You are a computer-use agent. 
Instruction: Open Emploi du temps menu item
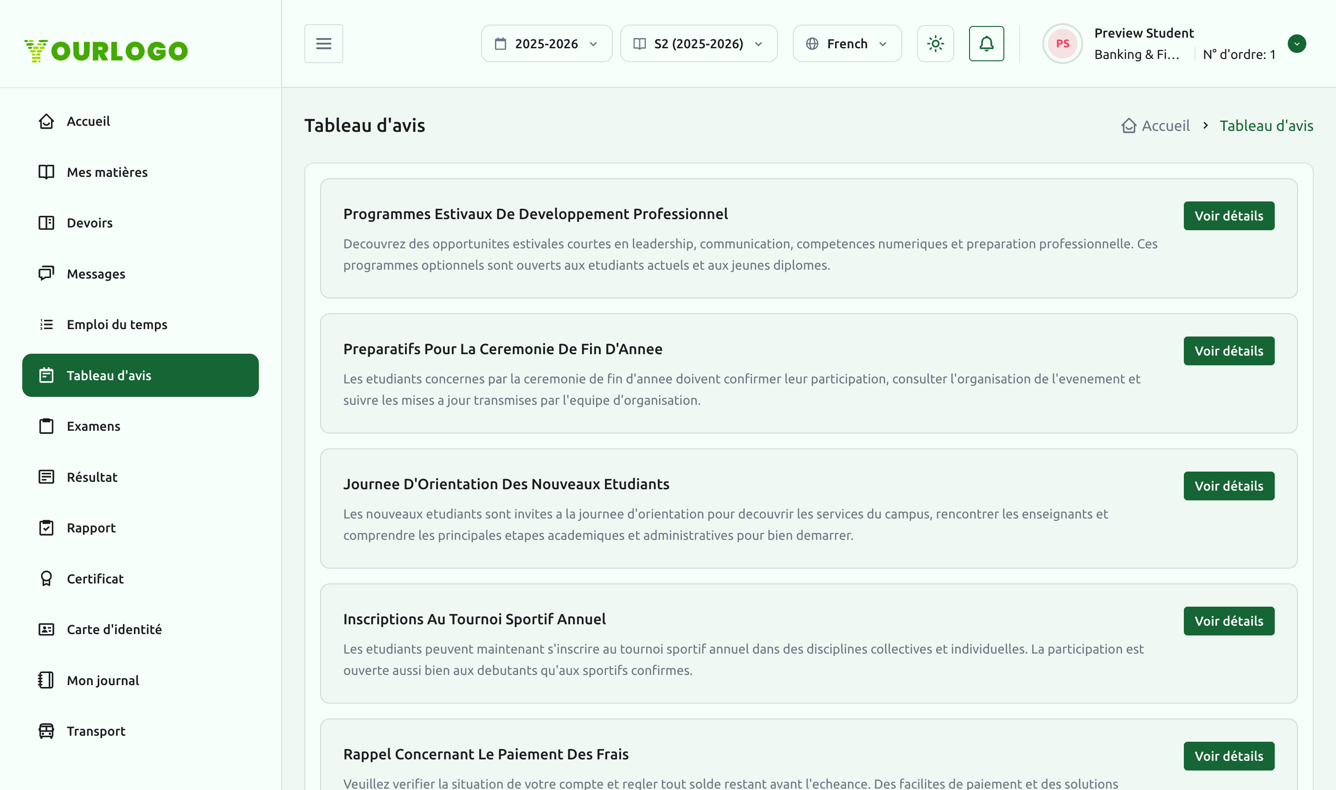pos(141,324)
